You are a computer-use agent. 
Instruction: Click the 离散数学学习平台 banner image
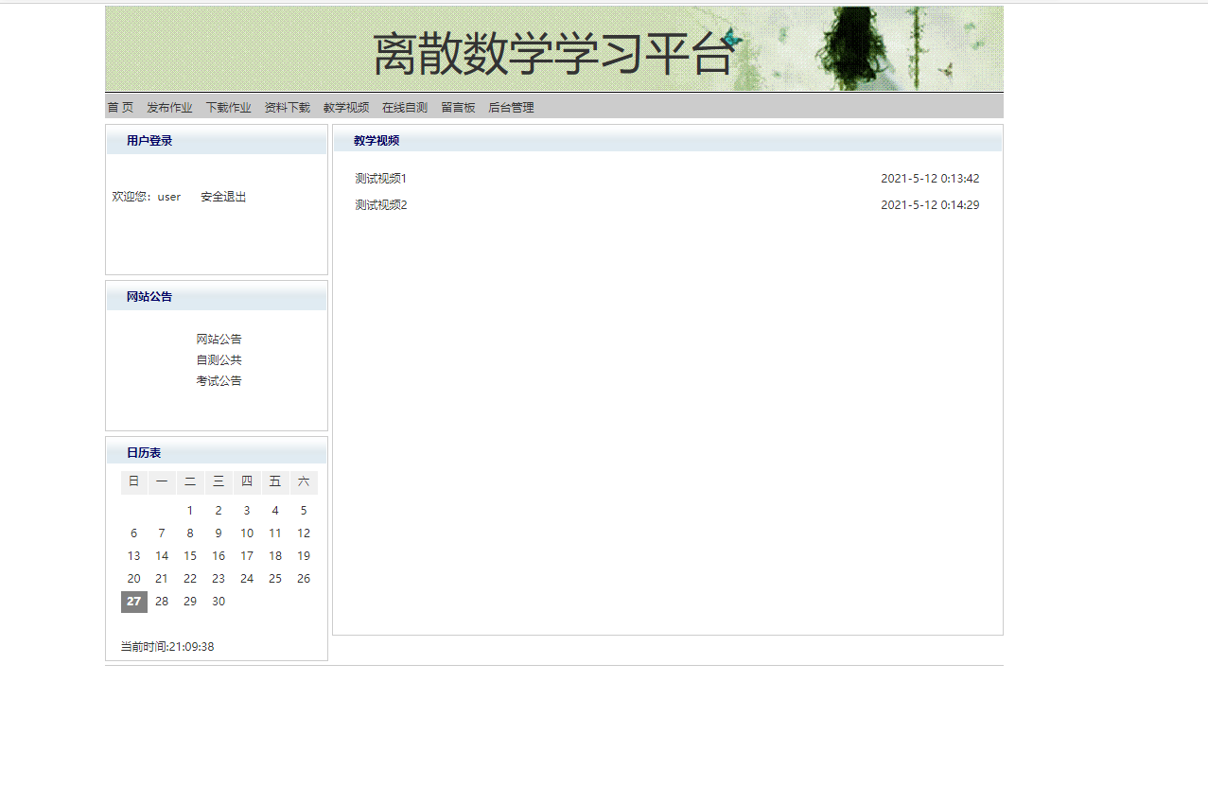(x=553, y=48)
